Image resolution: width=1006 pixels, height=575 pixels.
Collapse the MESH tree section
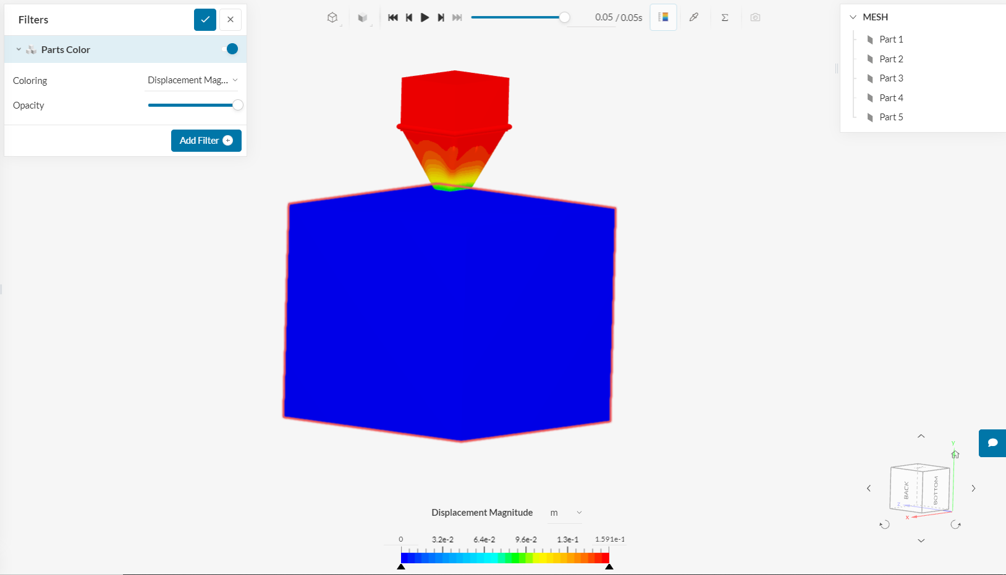[x=853, y=17]
